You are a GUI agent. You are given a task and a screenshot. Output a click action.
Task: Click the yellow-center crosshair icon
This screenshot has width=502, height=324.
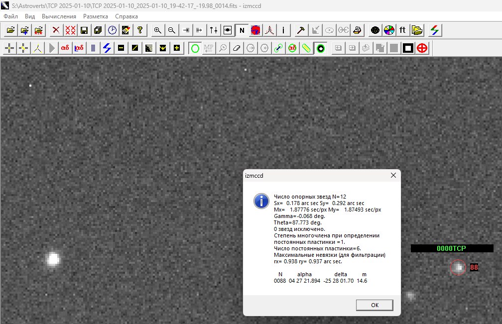(23, 48)
